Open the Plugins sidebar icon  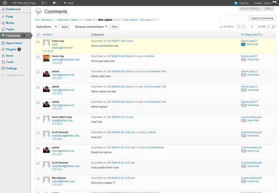(3, 49)
